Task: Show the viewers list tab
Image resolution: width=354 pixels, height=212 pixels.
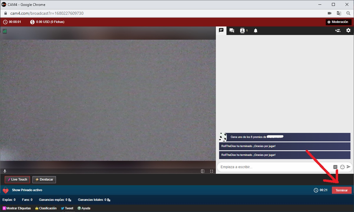Action: click(243, 31)
